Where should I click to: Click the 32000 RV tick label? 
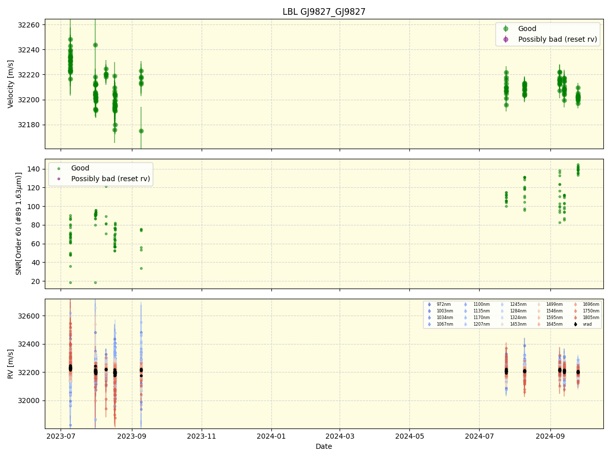click(x=30, y=400)
